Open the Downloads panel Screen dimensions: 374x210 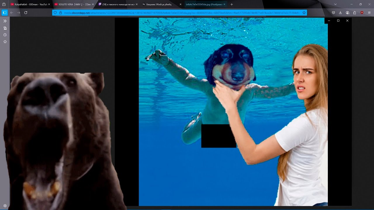pyautogui.click(x=340, y=13)
